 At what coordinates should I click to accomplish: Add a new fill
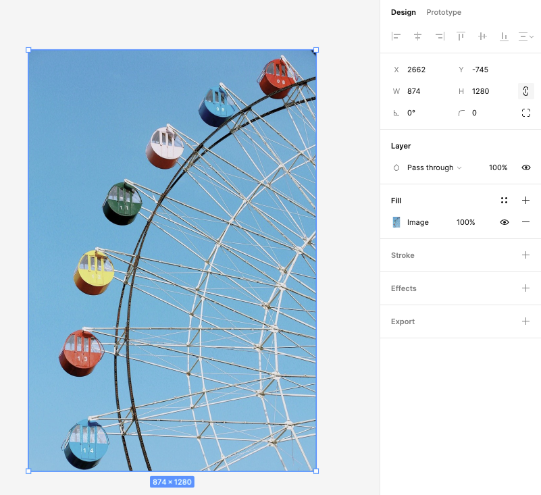525,201
